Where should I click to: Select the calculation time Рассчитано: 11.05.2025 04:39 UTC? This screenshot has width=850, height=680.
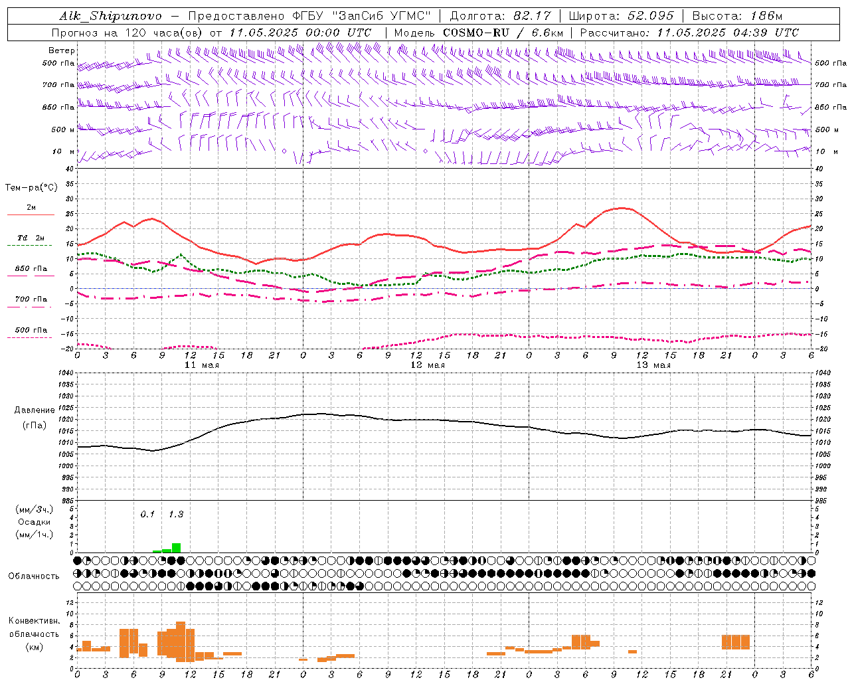click(689, 33)
